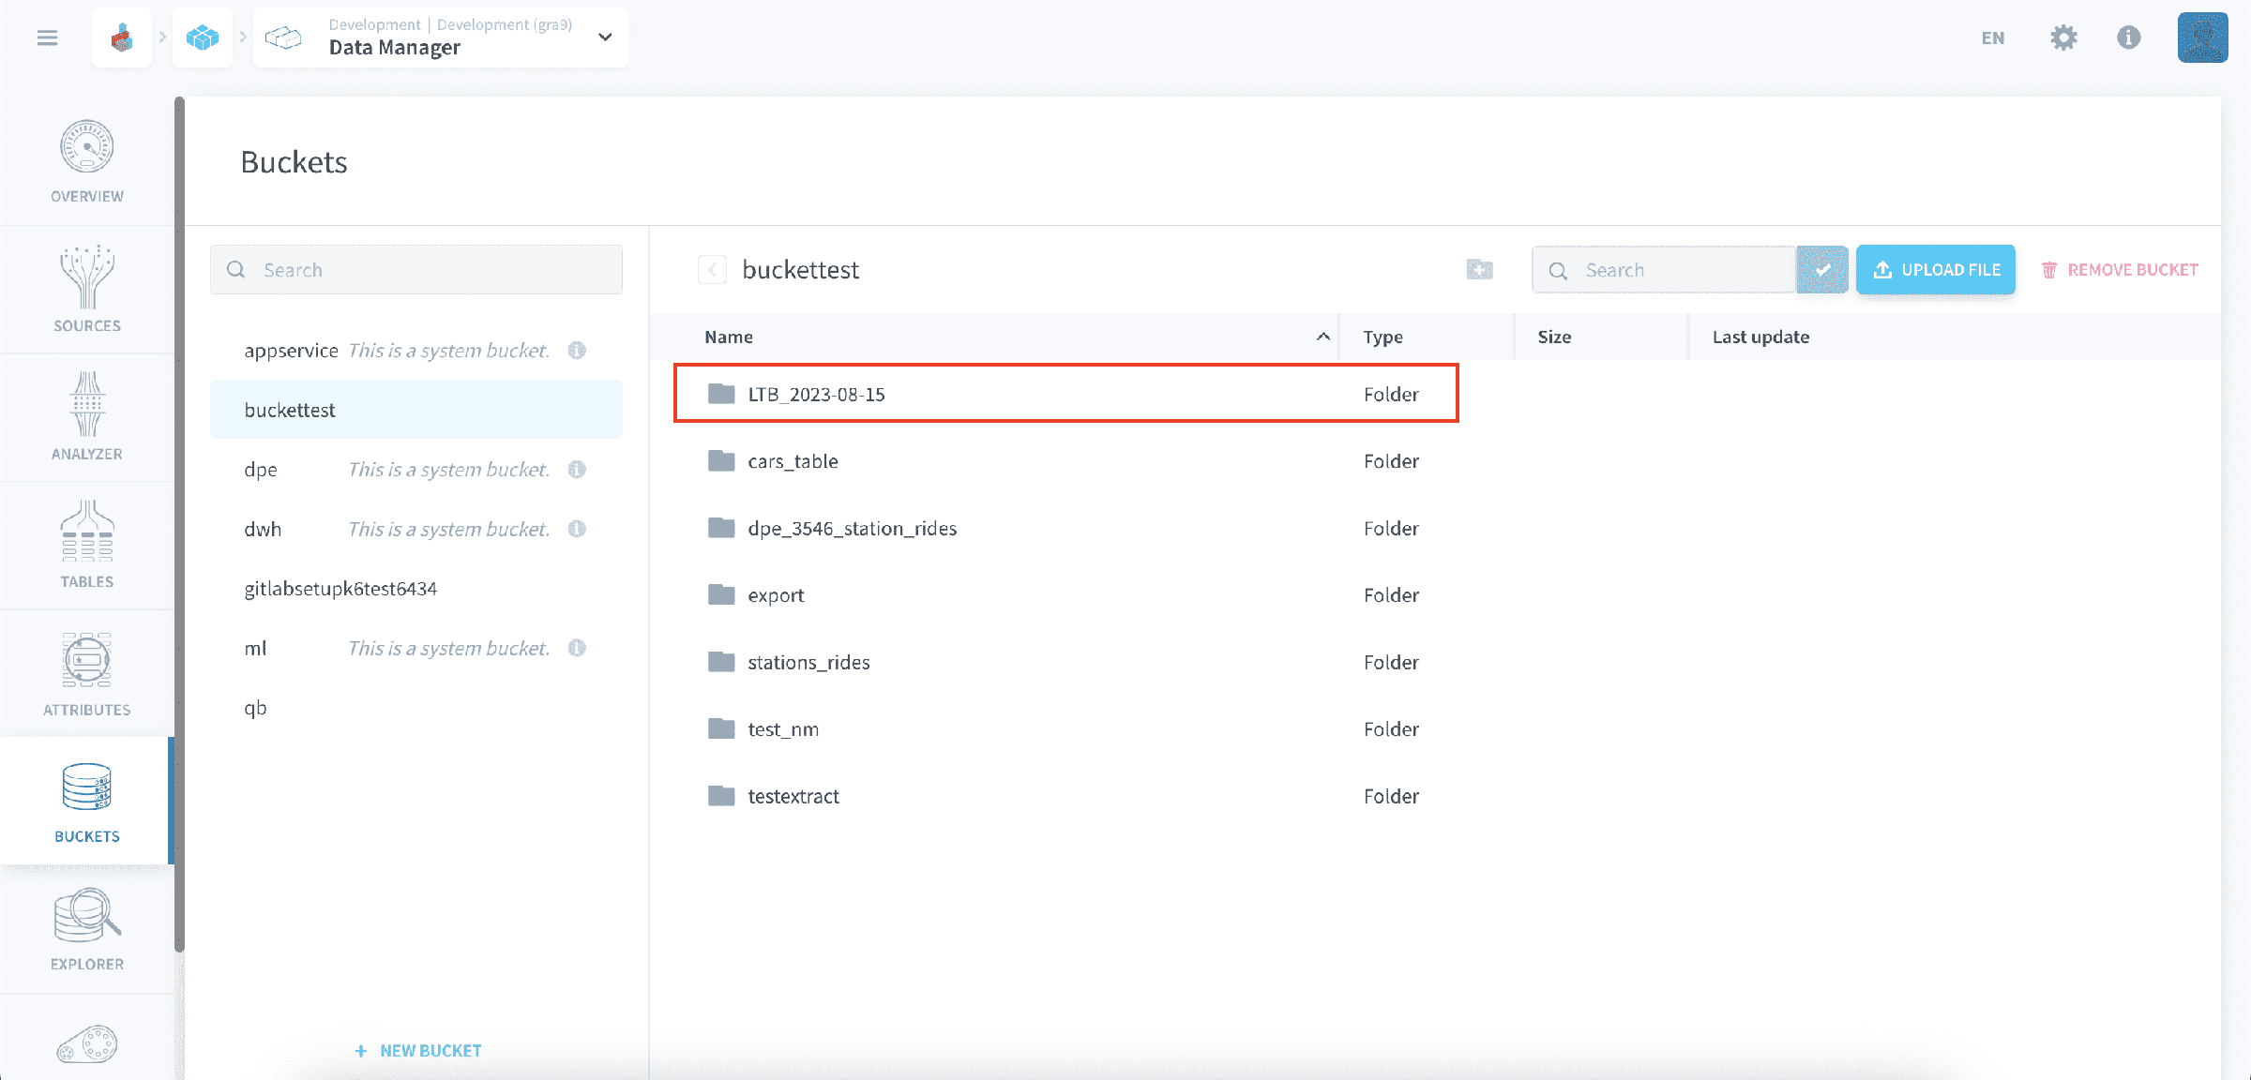
Task: Go to Analyzer in sidebar
Action: point(87,417)
